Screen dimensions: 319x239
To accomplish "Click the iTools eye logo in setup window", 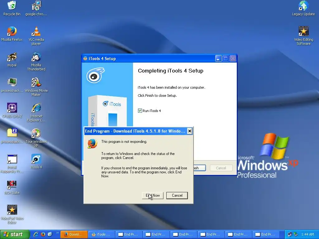I will pos(95,75).
